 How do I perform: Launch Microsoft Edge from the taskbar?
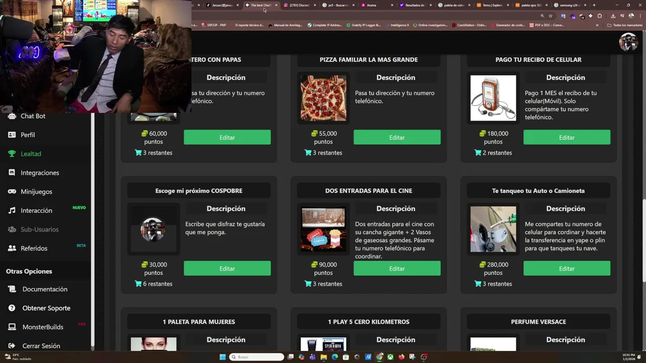coord(335,357)
